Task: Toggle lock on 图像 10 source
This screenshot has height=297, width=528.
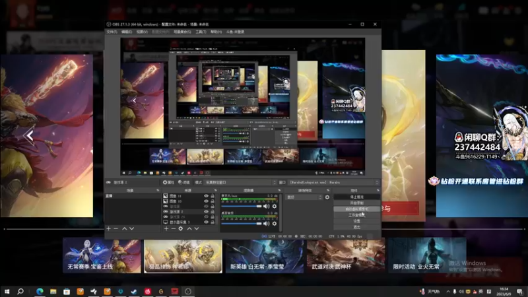Action: coord(213,201)
